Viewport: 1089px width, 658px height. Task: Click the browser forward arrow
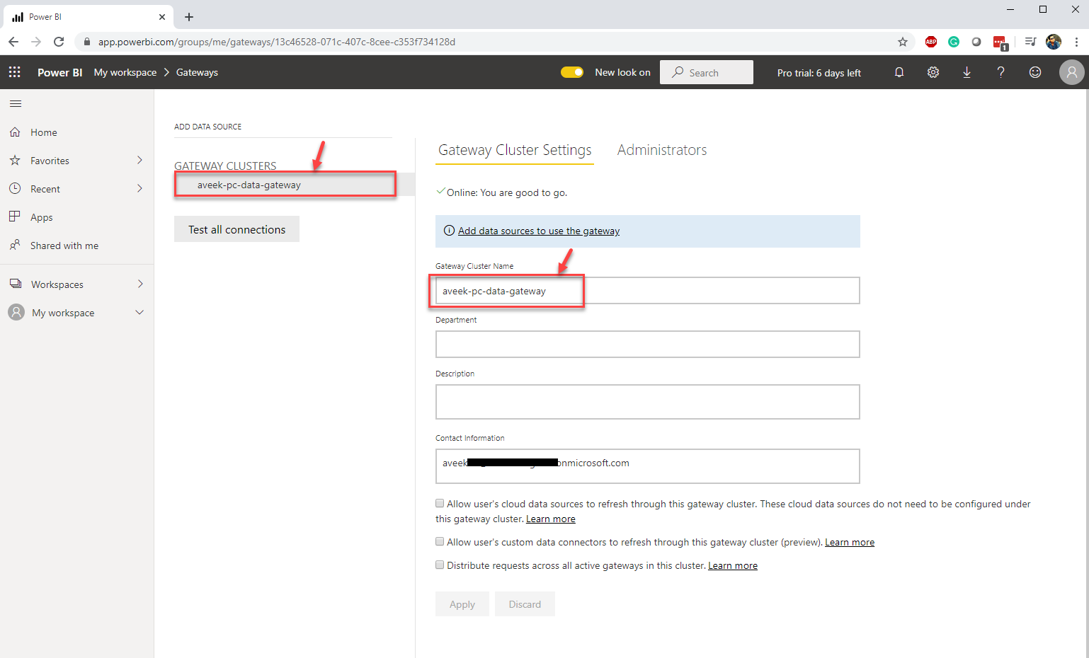[x=36, y=42]
